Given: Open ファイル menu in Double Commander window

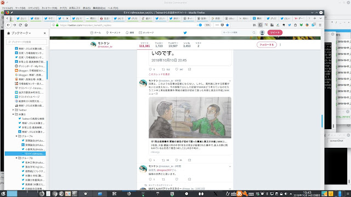Looking at the screenshot, I should coord(7,8).
